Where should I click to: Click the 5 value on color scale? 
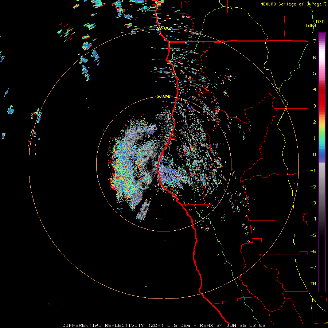(315, 73)
